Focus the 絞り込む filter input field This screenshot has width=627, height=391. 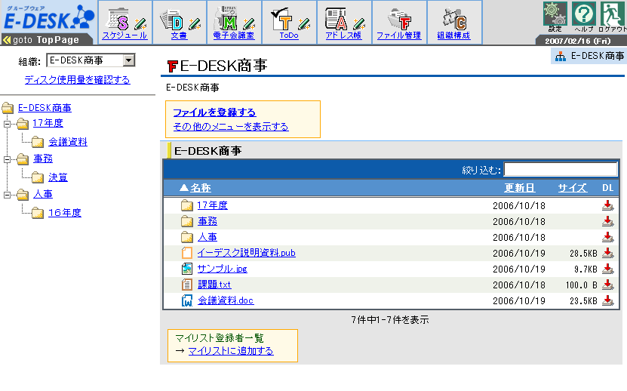point(560,170)
